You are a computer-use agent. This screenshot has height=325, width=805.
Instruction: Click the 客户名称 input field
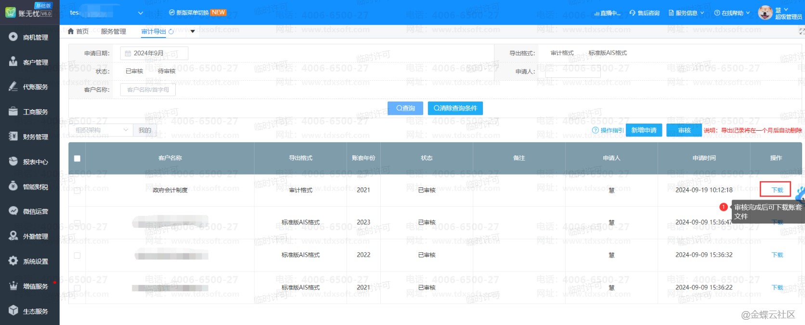[148, 90]
